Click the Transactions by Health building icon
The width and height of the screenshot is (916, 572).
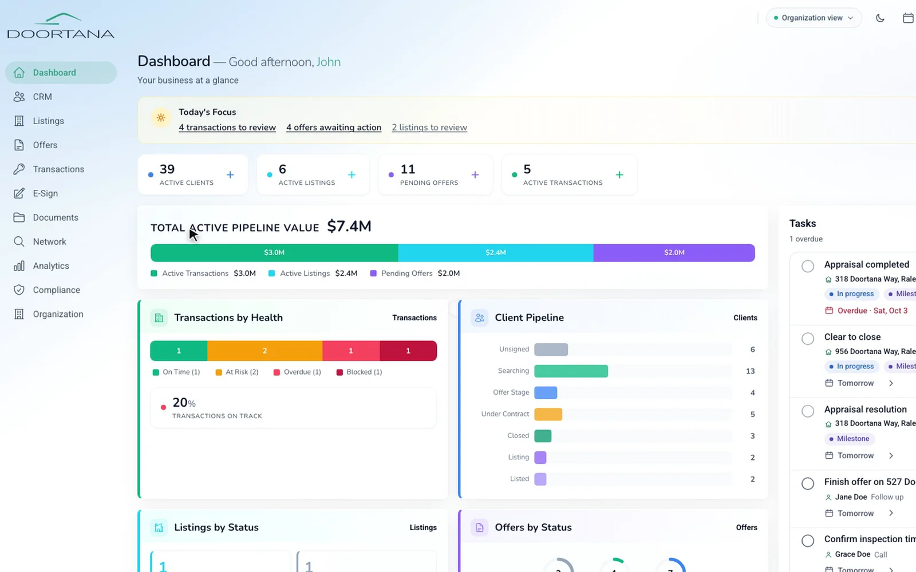click(159, 317)
